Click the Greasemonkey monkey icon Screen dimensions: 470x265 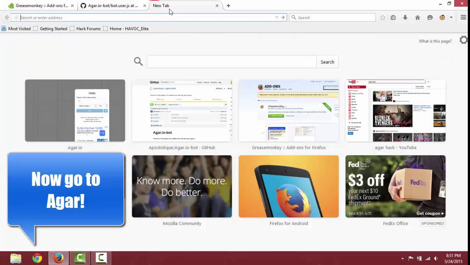coord(442,17)
